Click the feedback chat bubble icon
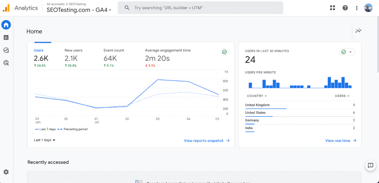The image size is (379, 183). (370, 166)
